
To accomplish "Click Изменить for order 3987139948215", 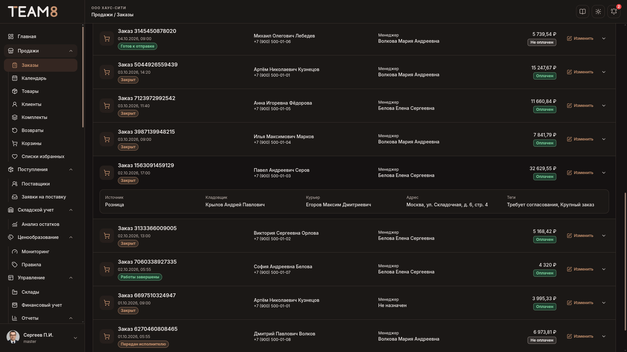I will click(580, 139).
